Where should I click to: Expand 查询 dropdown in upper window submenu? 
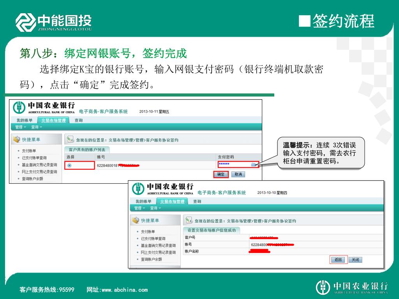tap(36, 127)
